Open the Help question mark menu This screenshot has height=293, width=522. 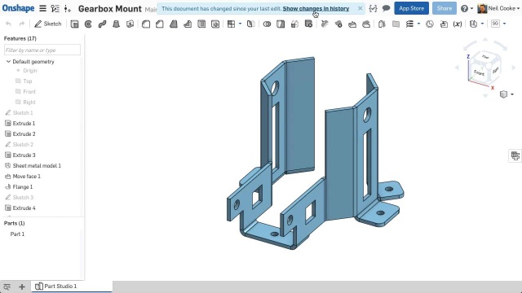coord(467,9)
